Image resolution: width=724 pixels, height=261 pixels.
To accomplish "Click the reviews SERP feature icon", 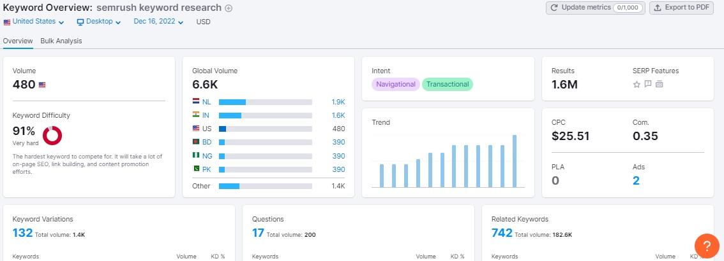I will (648, 84).
